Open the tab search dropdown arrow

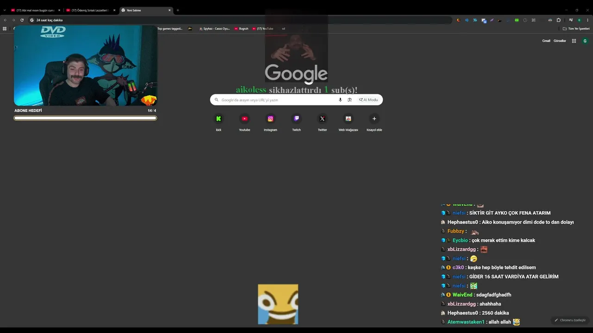[x=5, y=10]
